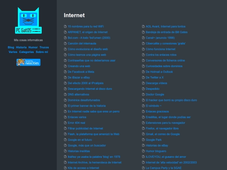
Task: Open 'Del efecto 2000 al IPcalipsis'
Action: (86, 83)
